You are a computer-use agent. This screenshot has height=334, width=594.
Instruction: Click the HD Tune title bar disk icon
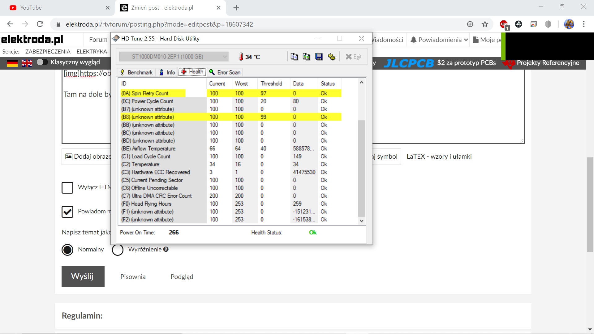(x=116, y=38)
